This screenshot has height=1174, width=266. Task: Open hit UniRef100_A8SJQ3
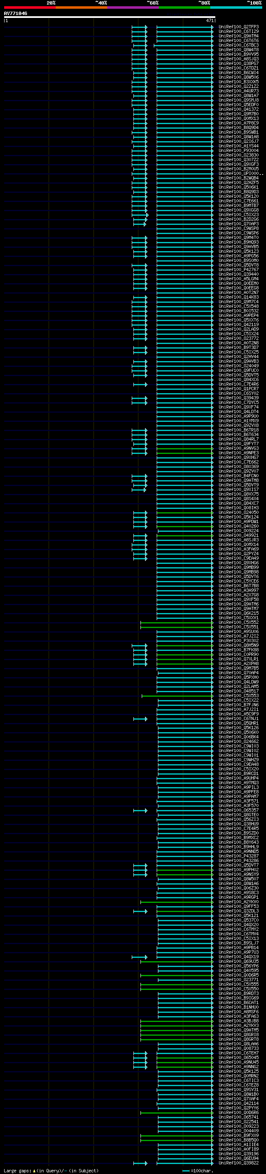pyautogui.click(x=238, y=59)
